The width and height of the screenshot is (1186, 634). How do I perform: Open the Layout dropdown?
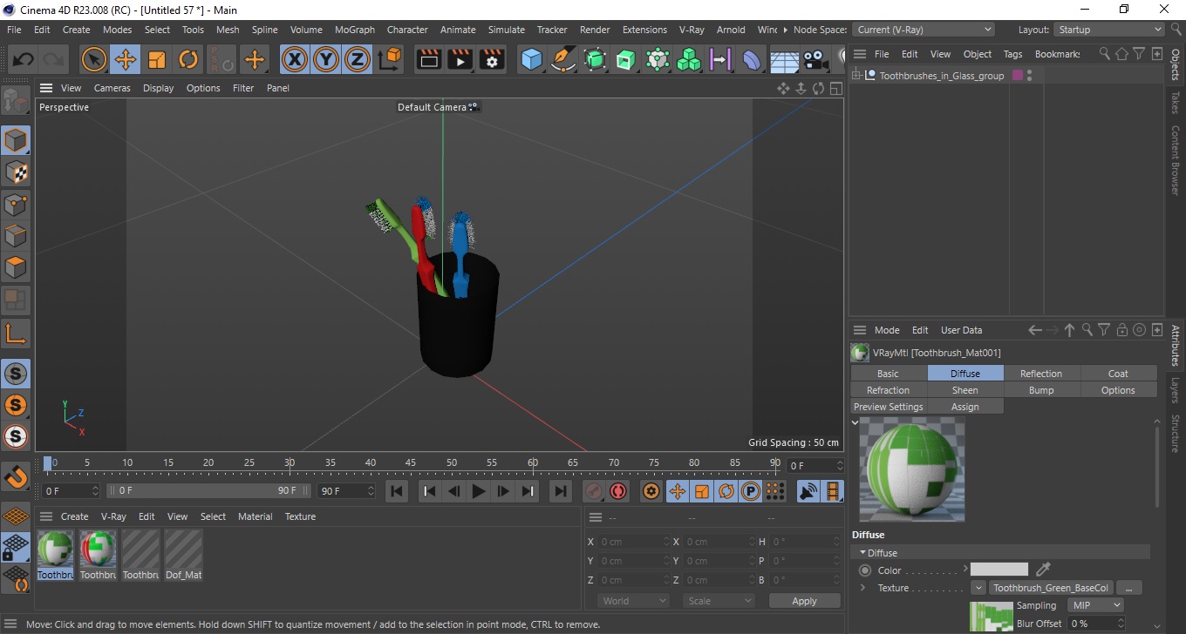(1108, 30)
